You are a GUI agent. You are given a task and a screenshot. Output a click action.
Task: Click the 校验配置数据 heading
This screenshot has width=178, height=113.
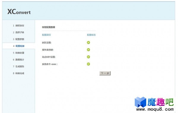click(x=48, y=27)
